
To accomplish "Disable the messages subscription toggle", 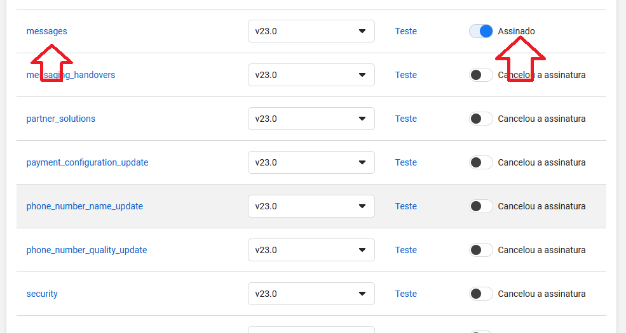I will 480,31.
